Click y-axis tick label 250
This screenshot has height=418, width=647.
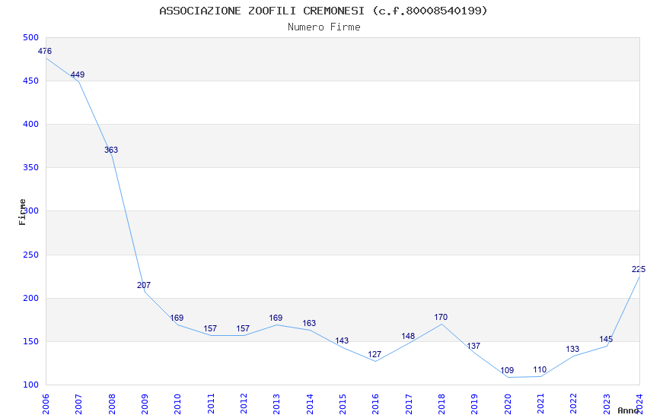30,255
